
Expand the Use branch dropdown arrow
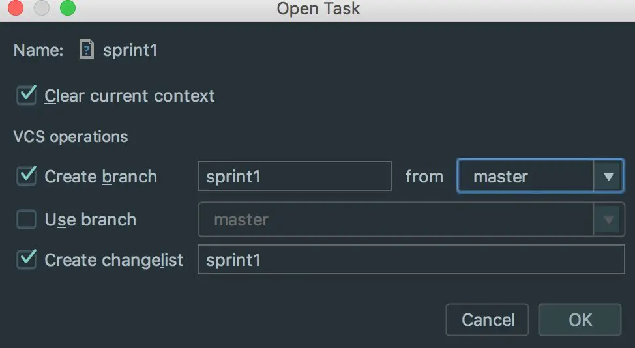609,220
